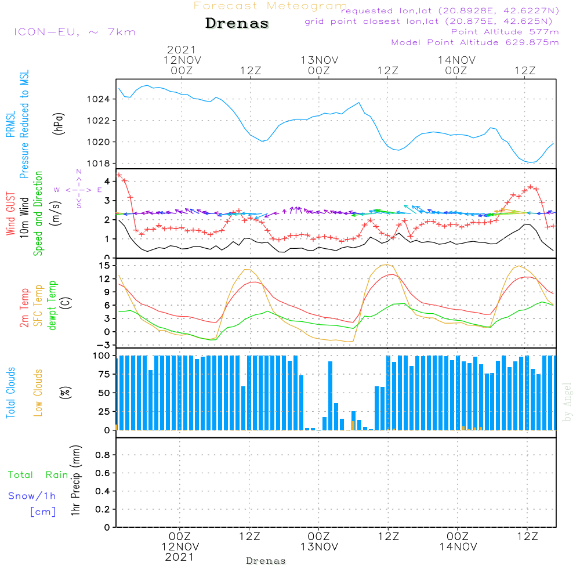The image size is (580, 580).
Task: Click the '1hr Precip (mm)' axis label
Action: [x=75, y=480]
